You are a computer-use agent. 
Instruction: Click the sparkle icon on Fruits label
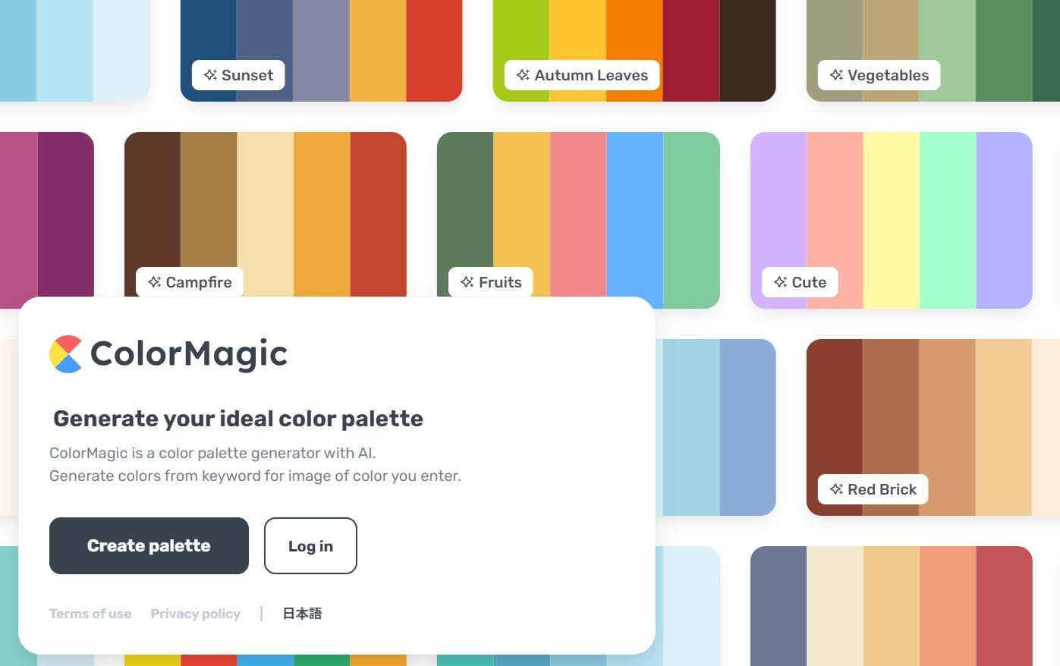[x=467, y=282]
